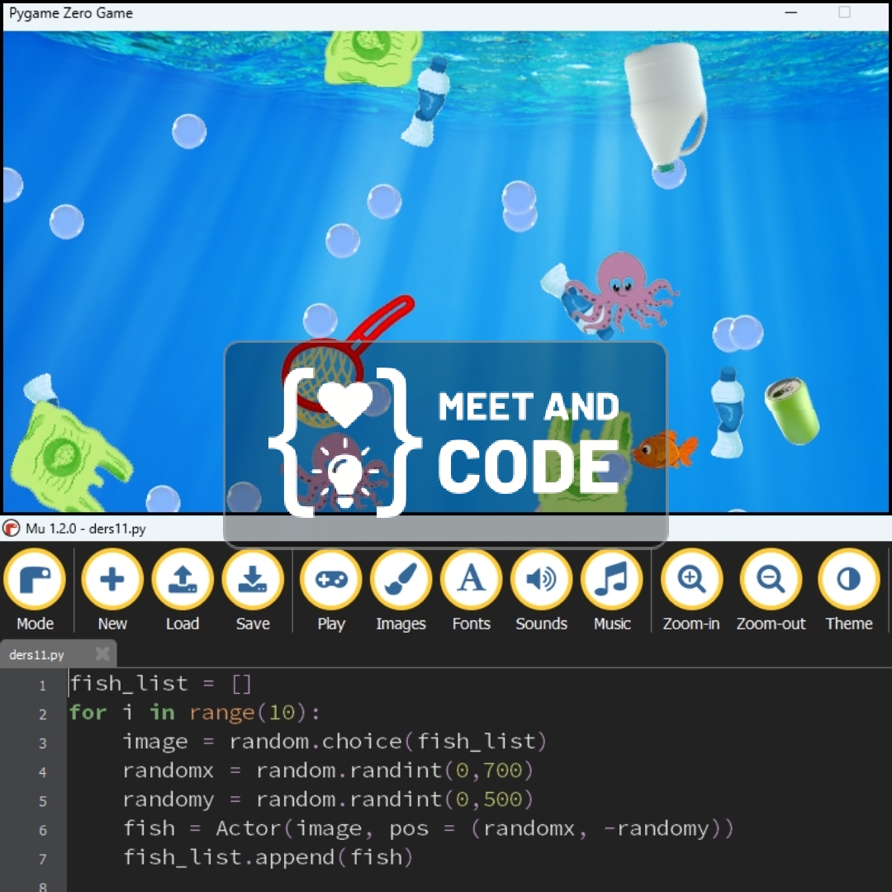
Task: Open the Mode selector button
Action: (35, 590)
